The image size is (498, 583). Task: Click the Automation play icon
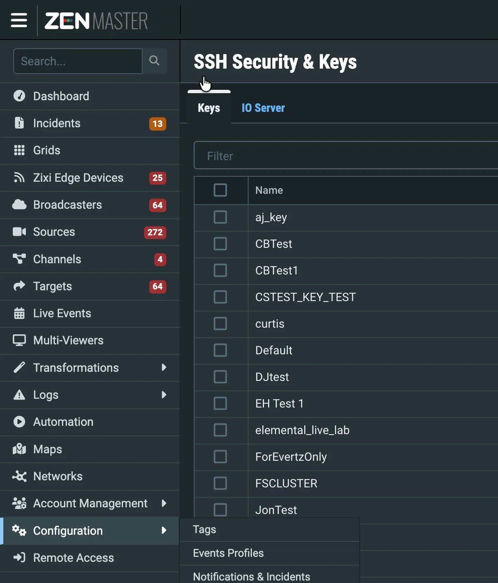pos(19,422)
